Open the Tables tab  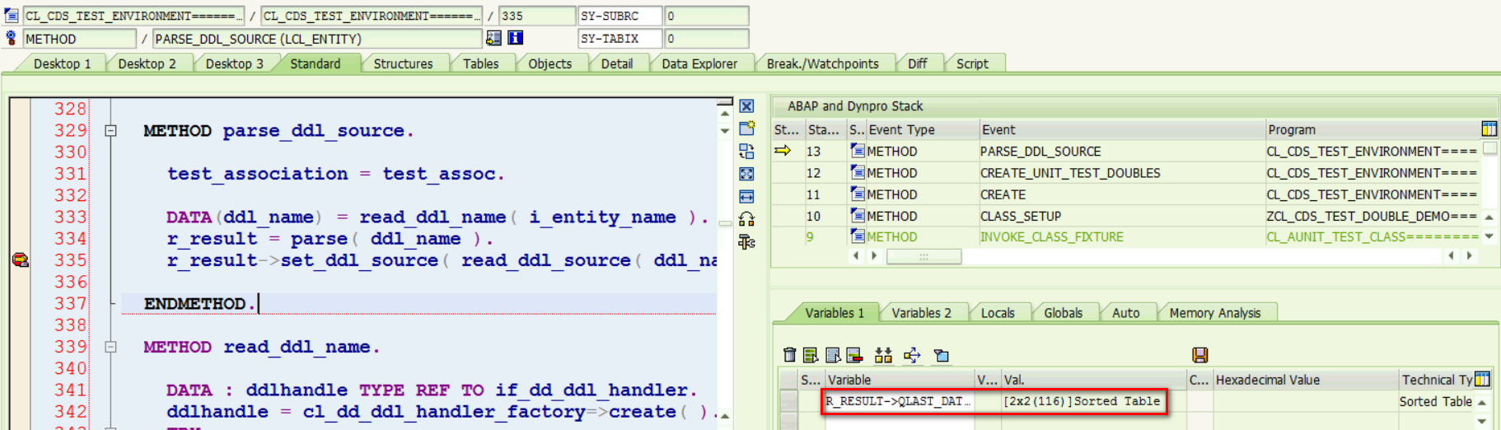481,63
